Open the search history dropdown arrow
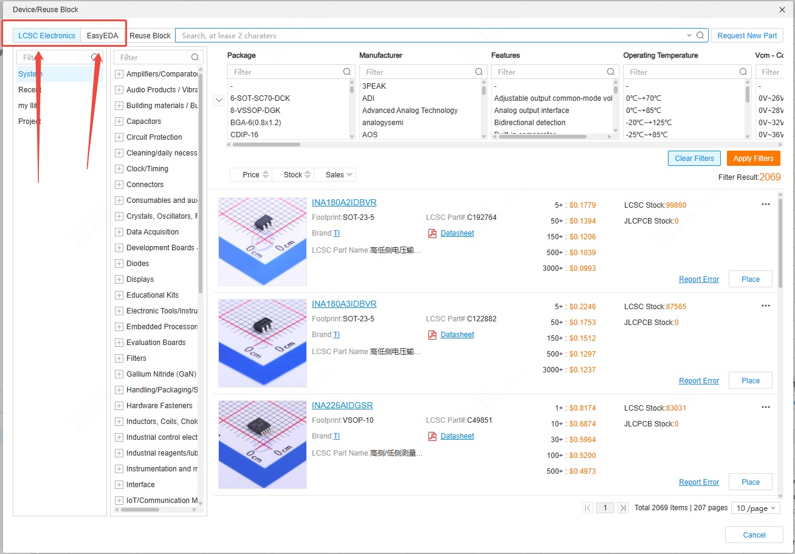Viewport: 795px width, 554px height. tap(689, 35)
